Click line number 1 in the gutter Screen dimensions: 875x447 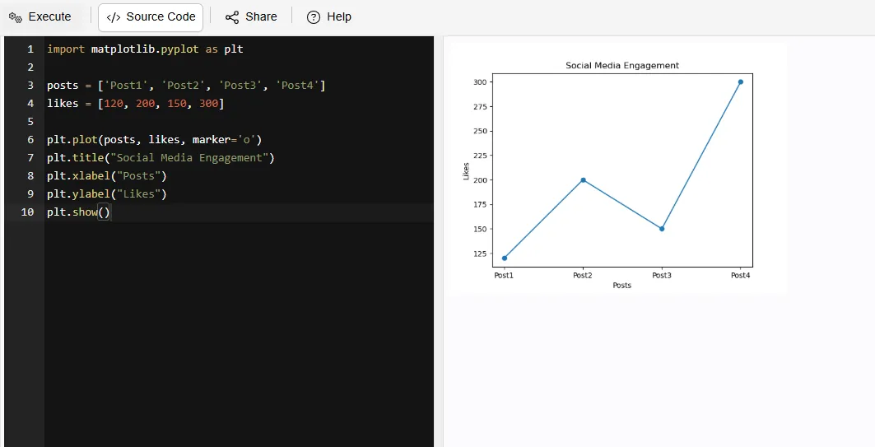(x=30, y=49)
